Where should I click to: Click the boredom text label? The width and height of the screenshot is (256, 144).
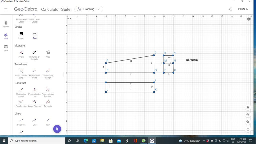pos(192,60)
